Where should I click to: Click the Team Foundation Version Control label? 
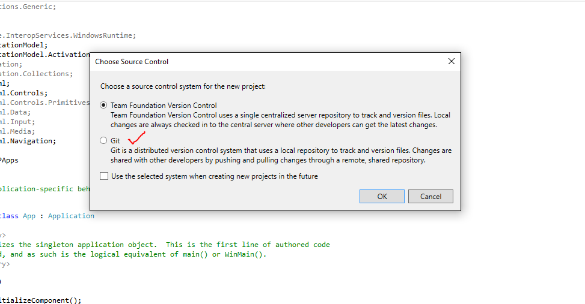(164, 106)
